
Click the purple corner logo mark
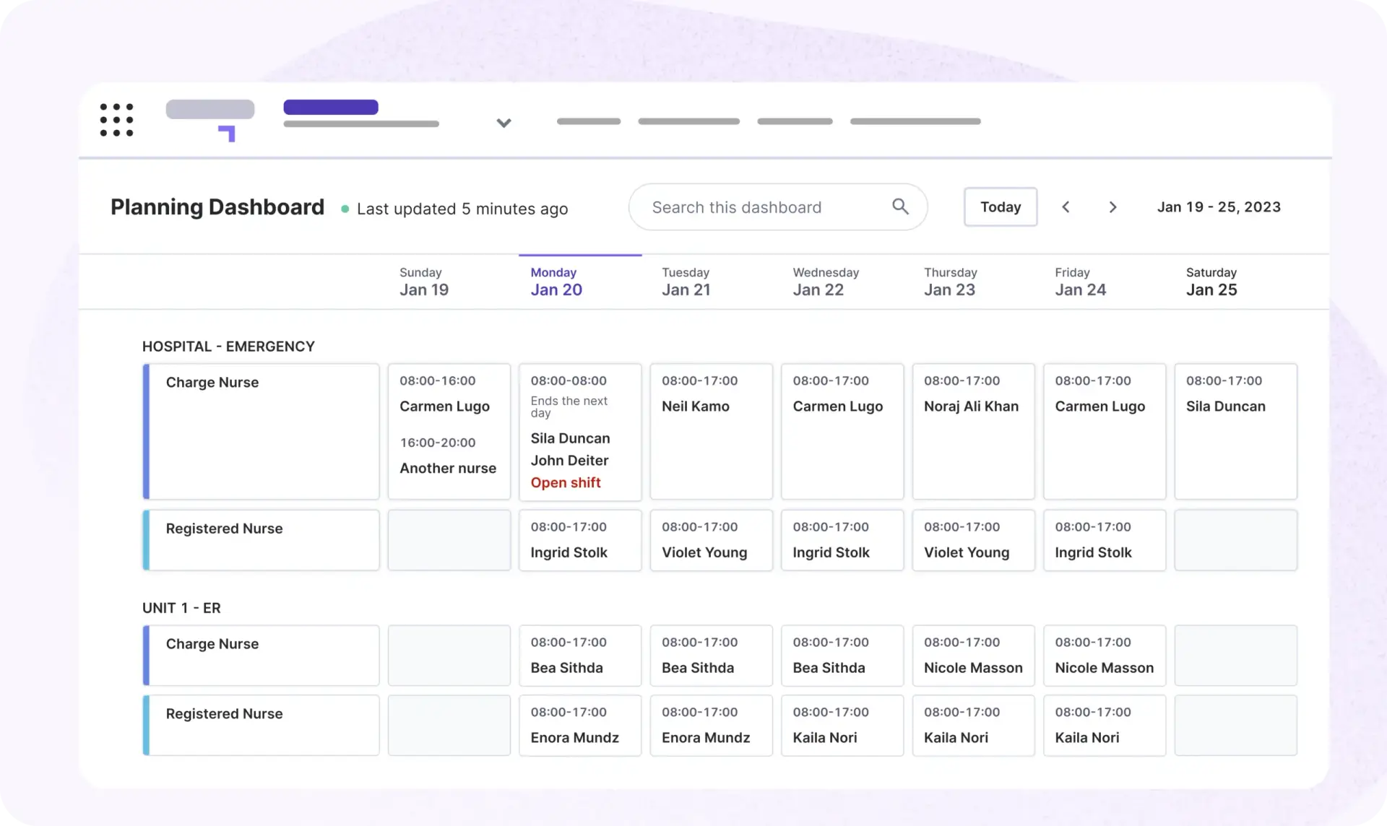pyautogui.click(x=228, y=134)
